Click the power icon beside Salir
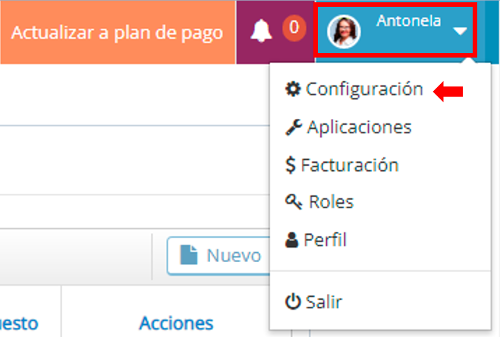The width and height of the screenshot is (500, 337). [293, 301]
